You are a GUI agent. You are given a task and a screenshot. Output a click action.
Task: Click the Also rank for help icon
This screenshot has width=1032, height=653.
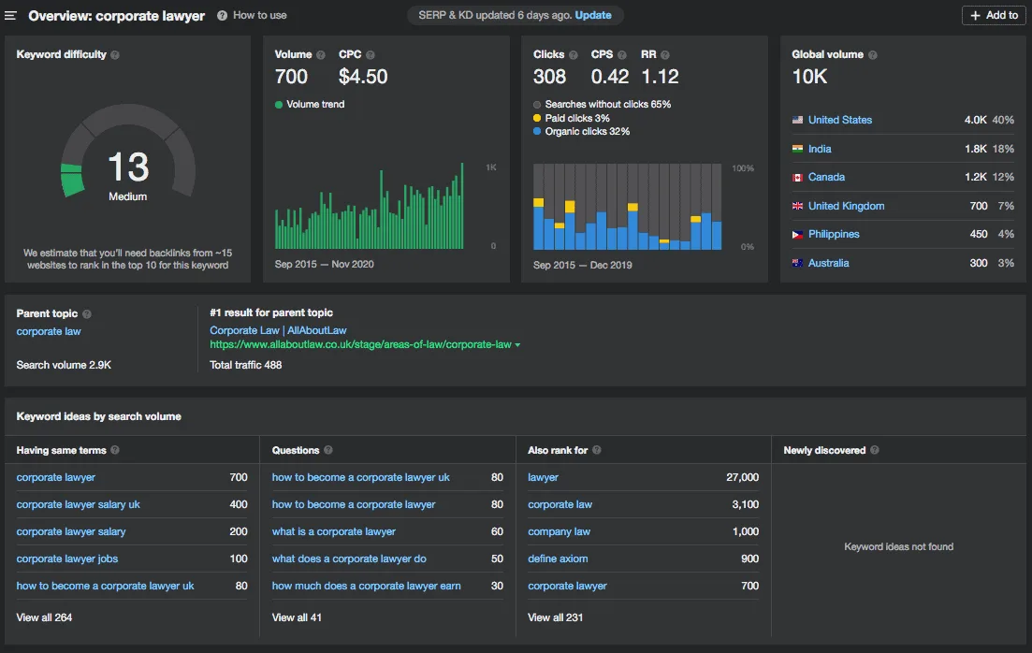597,450
